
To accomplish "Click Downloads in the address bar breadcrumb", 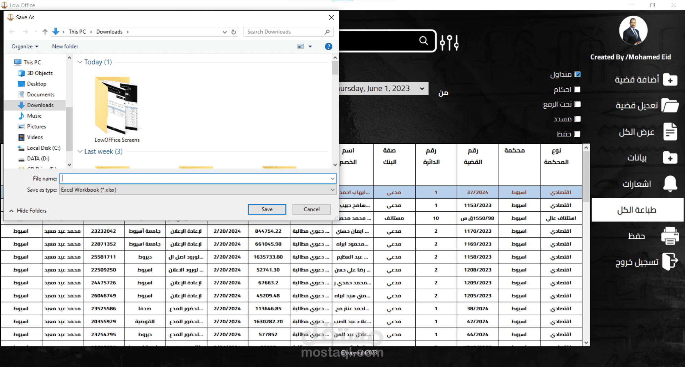I will (110, 32).
